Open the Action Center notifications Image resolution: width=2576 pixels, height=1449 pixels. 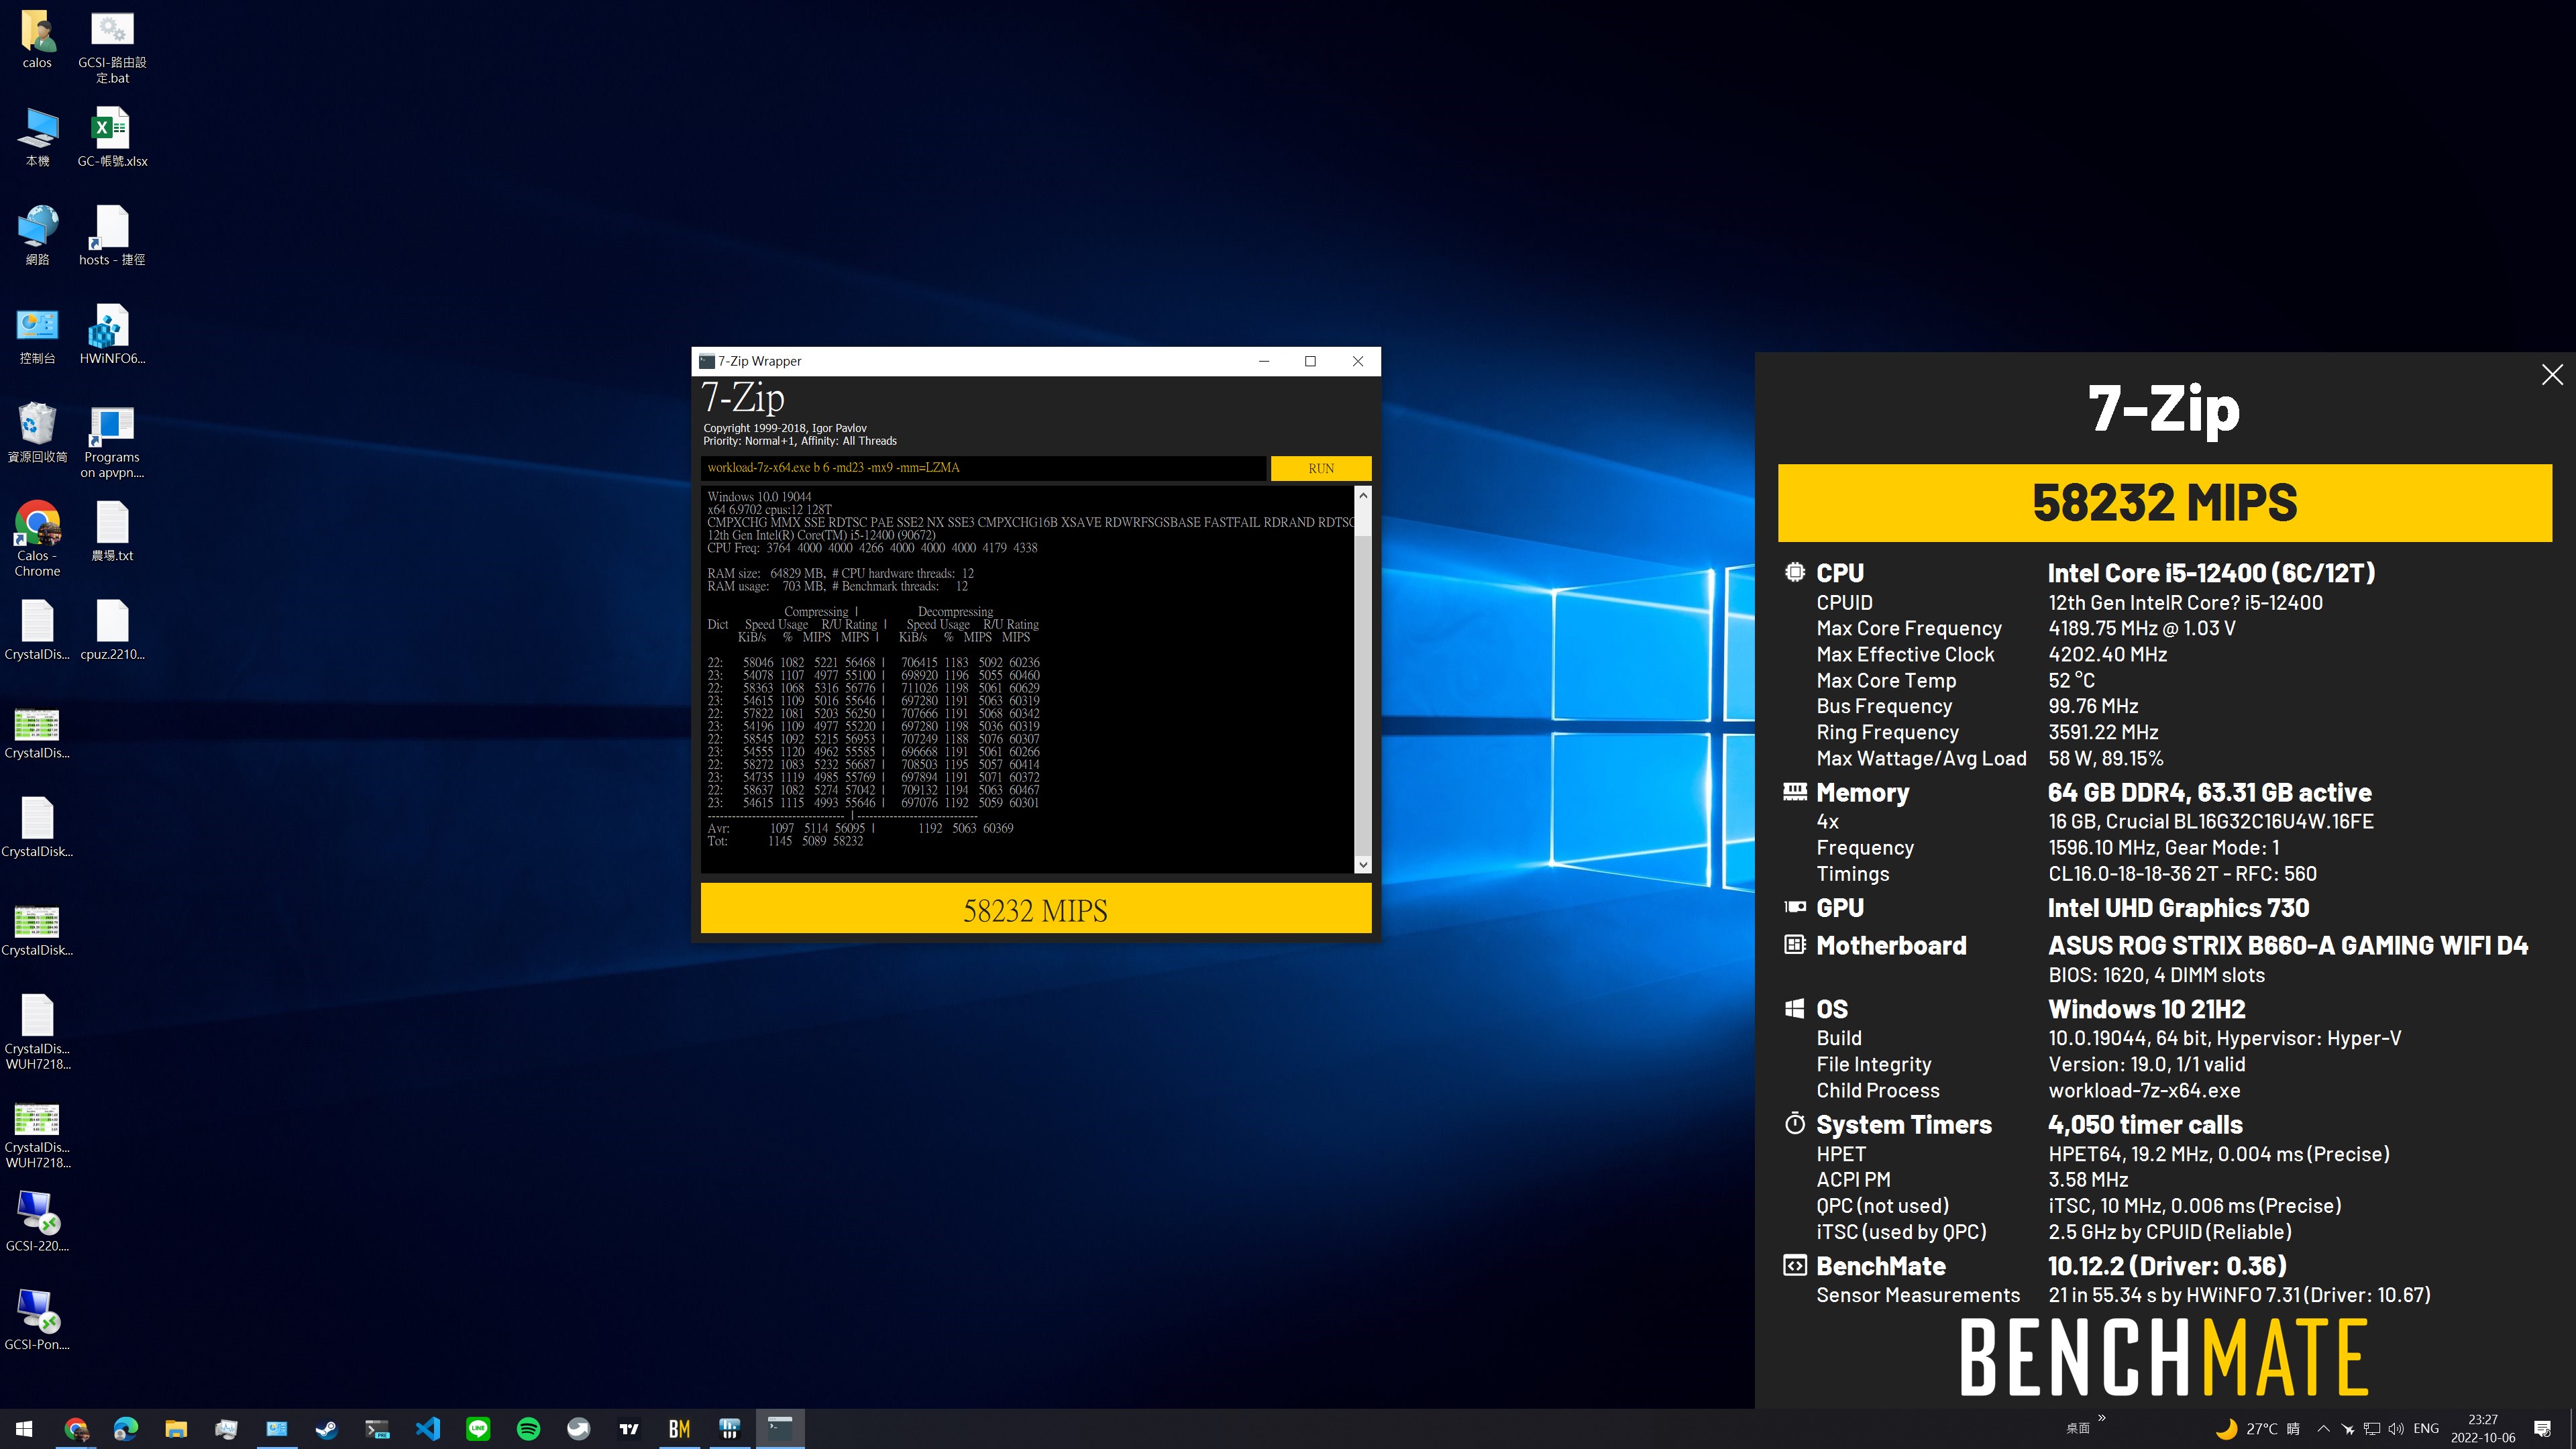tap(2543, 1428)
